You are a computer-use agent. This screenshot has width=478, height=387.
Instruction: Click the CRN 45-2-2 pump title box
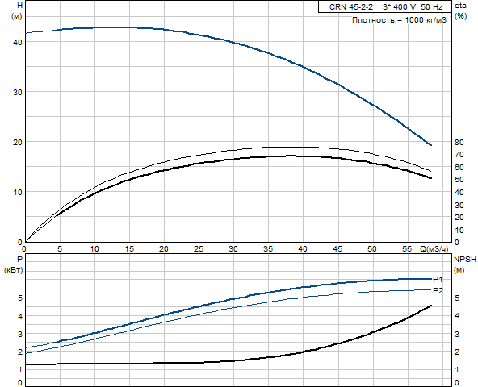coord(385,6)
